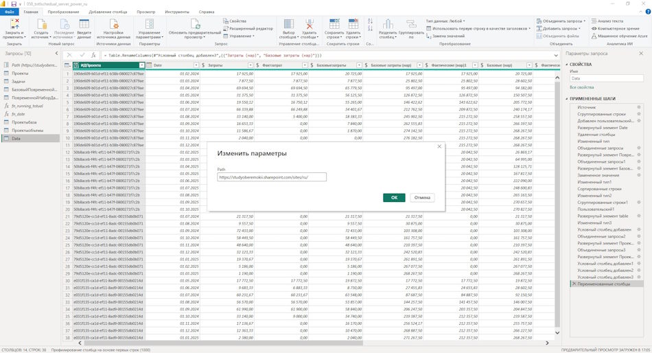Open ИДПроекта column filter dropdown
Image resolution: width=652 pixels, height=353 pixels.
pos(142,65)
